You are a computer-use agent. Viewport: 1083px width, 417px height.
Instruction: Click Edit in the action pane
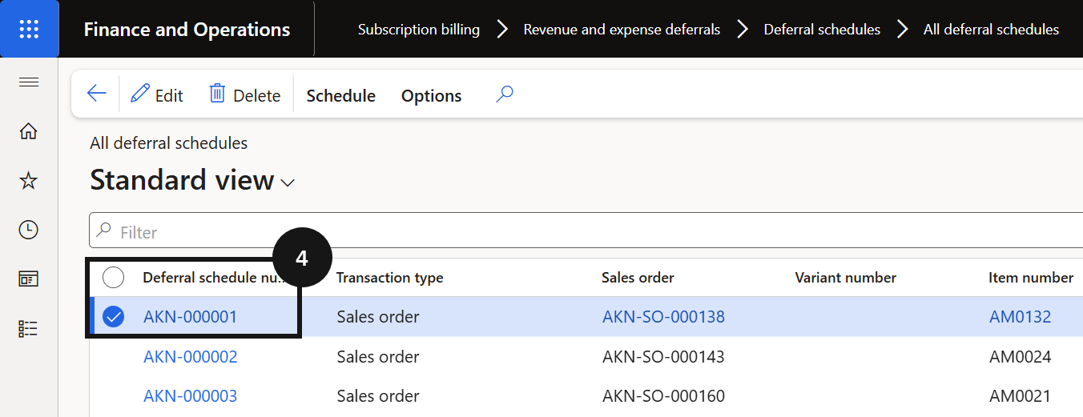[157, 95]
